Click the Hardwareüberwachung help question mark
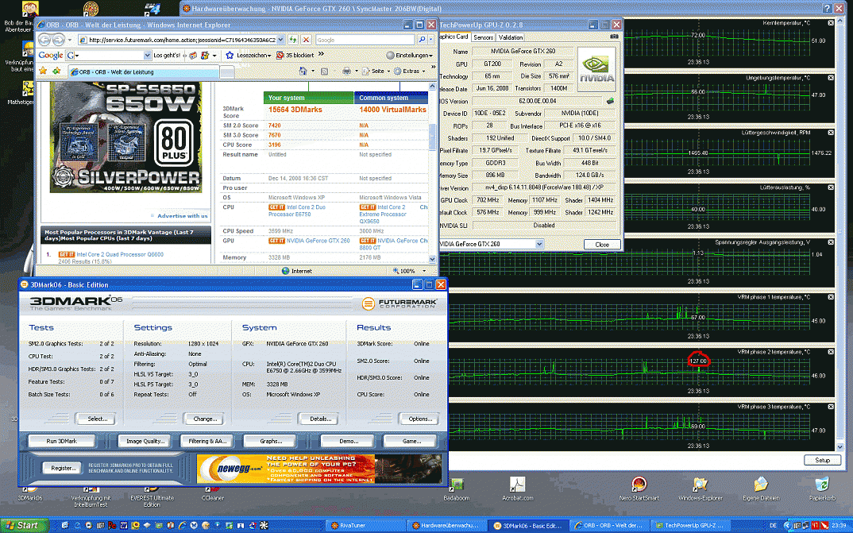The image size is (853, 533). (x=827, y=8)
